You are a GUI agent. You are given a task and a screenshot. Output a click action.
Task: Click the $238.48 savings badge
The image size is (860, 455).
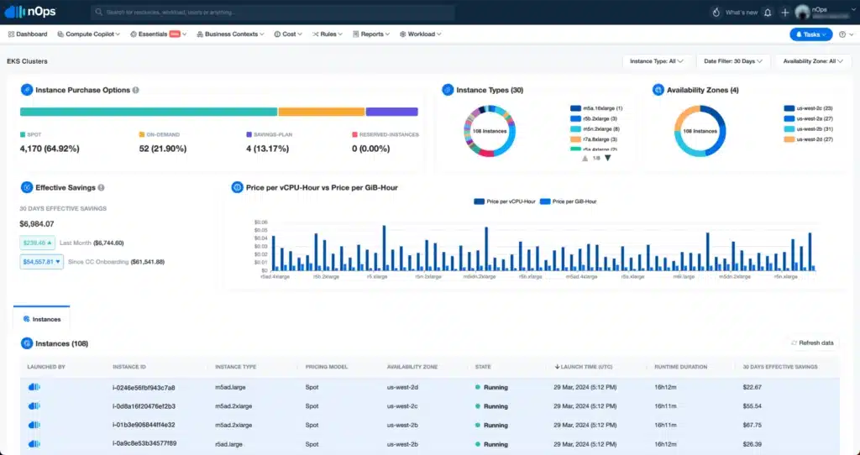(x=37, y=243)
